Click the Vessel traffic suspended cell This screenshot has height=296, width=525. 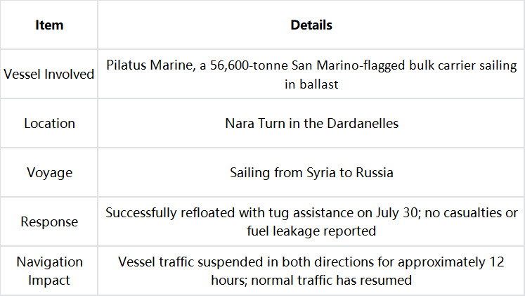(311, 271)
